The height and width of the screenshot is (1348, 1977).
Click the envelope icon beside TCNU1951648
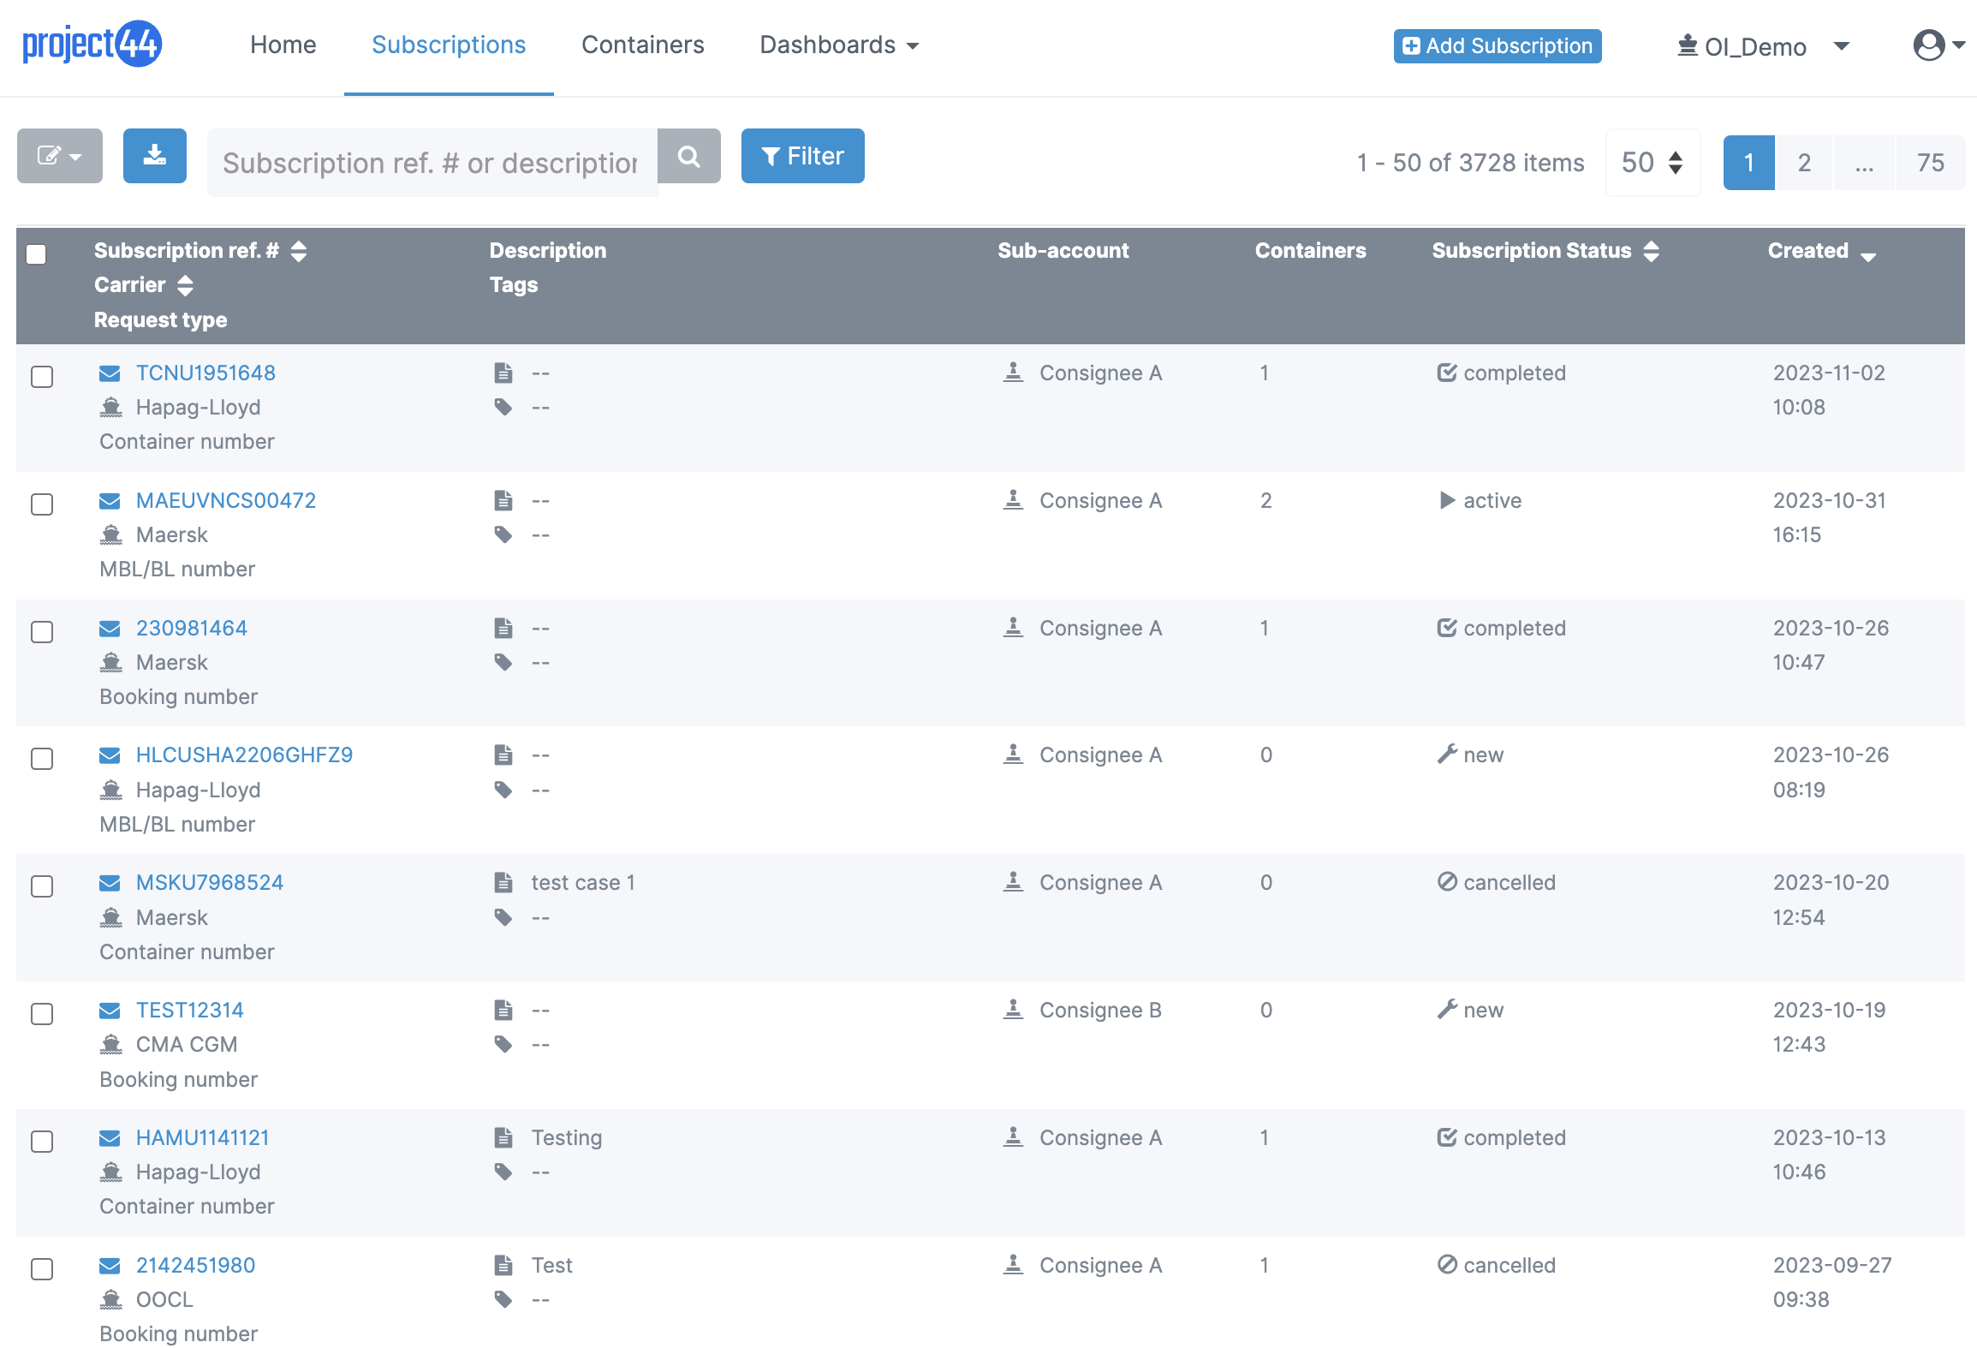coord(110,373)
